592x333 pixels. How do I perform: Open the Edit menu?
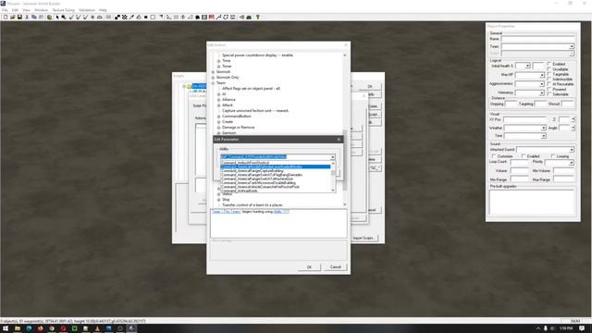[15, 10]
